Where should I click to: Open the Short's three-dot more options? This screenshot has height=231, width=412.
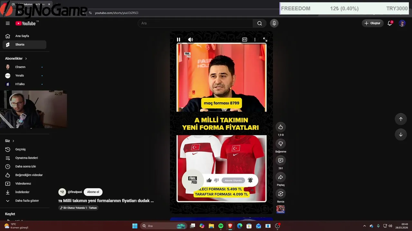point(255,39)
